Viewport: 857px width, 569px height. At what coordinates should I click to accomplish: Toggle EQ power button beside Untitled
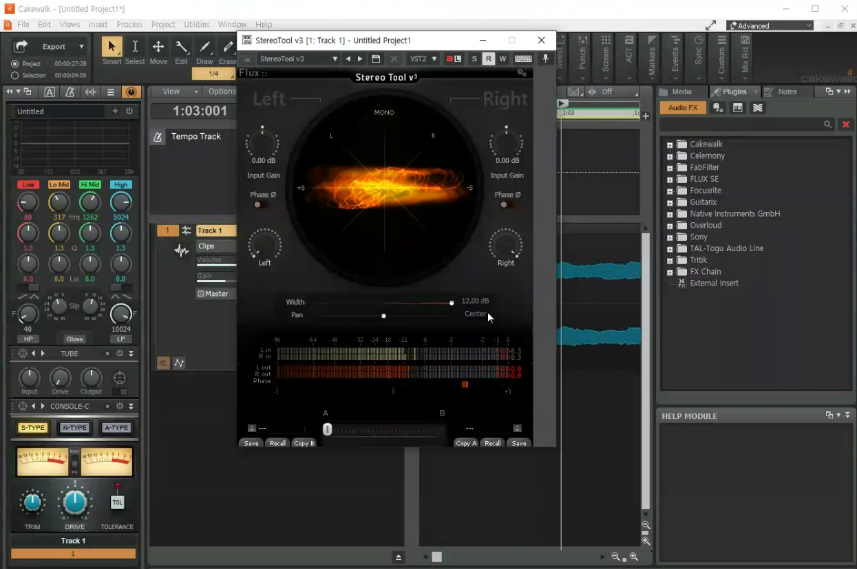click(129, 111)
